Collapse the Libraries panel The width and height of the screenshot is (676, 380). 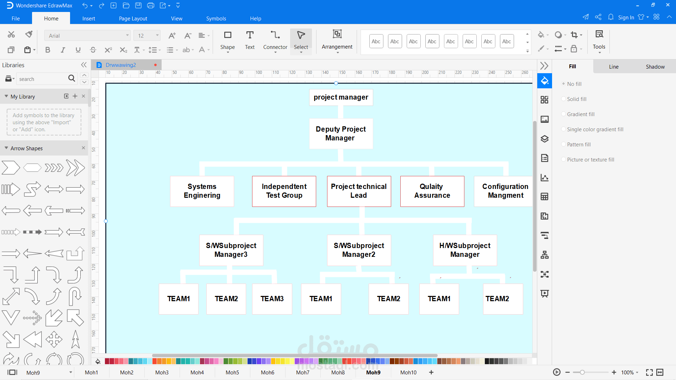pyautogui.click(x=84, y=65)
